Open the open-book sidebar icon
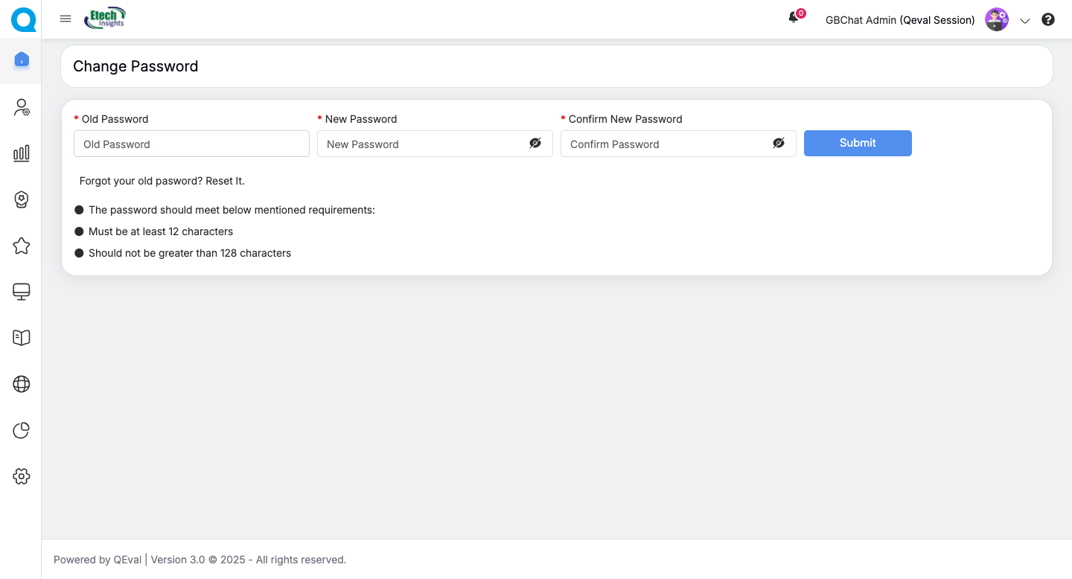This screenshot has height=579, width=1072. 22,338
